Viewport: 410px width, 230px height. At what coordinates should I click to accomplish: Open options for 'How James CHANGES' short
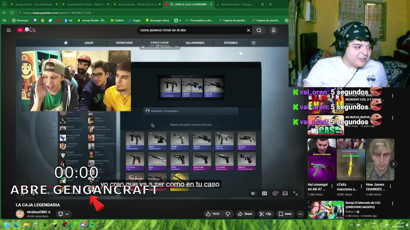coord(390,186)
